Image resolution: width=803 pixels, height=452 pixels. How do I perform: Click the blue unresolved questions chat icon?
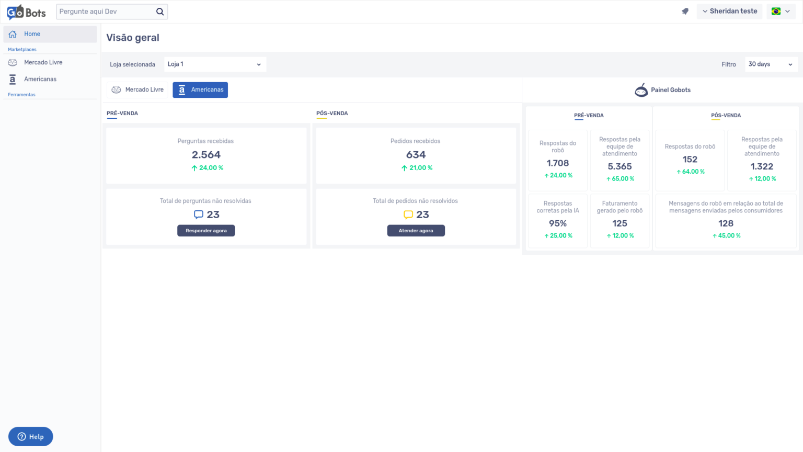pos(199,214)
